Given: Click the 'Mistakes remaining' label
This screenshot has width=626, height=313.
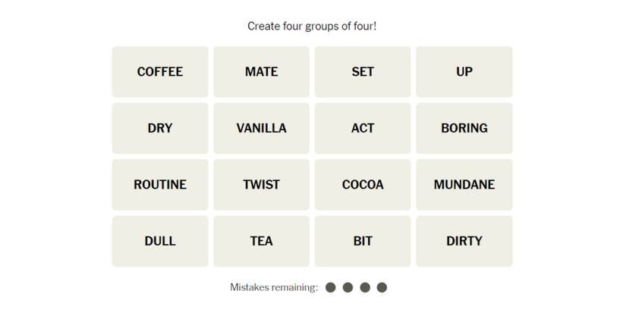Looking at the screenshot, I should coord(274,287).
